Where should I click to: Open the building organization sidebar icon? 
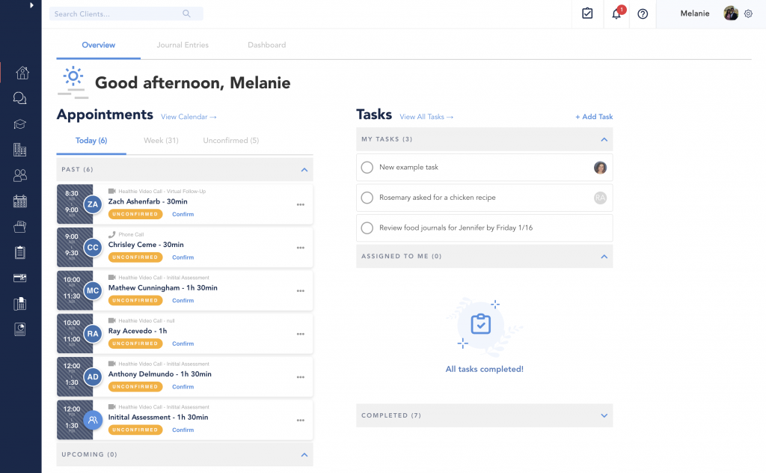pyautogui.click(x=20, y=150)
